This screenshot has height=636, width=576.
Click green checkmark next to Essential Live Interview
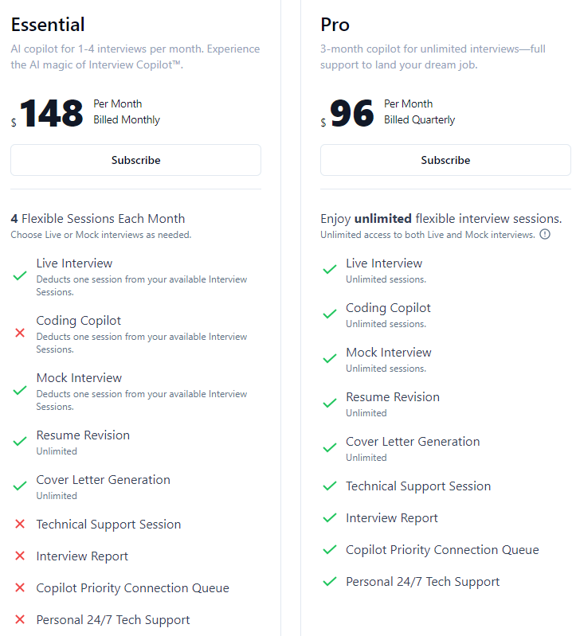pos(20,276)
